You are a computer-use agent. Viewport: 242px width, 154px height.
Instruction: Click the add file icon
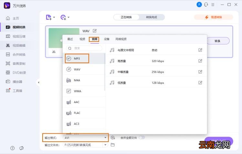(x=48, y=17)
